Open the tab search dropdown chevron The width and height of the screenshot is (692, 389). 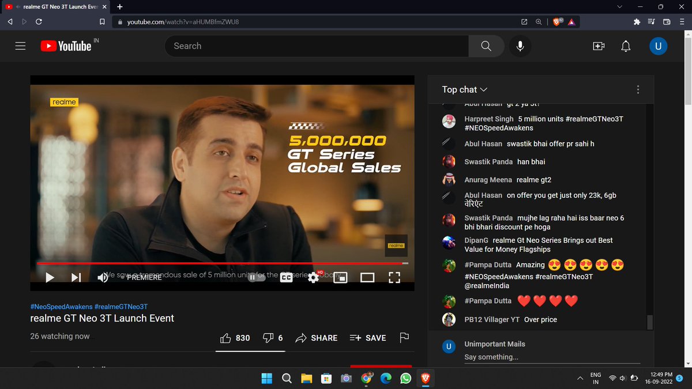tap(620, 7)
